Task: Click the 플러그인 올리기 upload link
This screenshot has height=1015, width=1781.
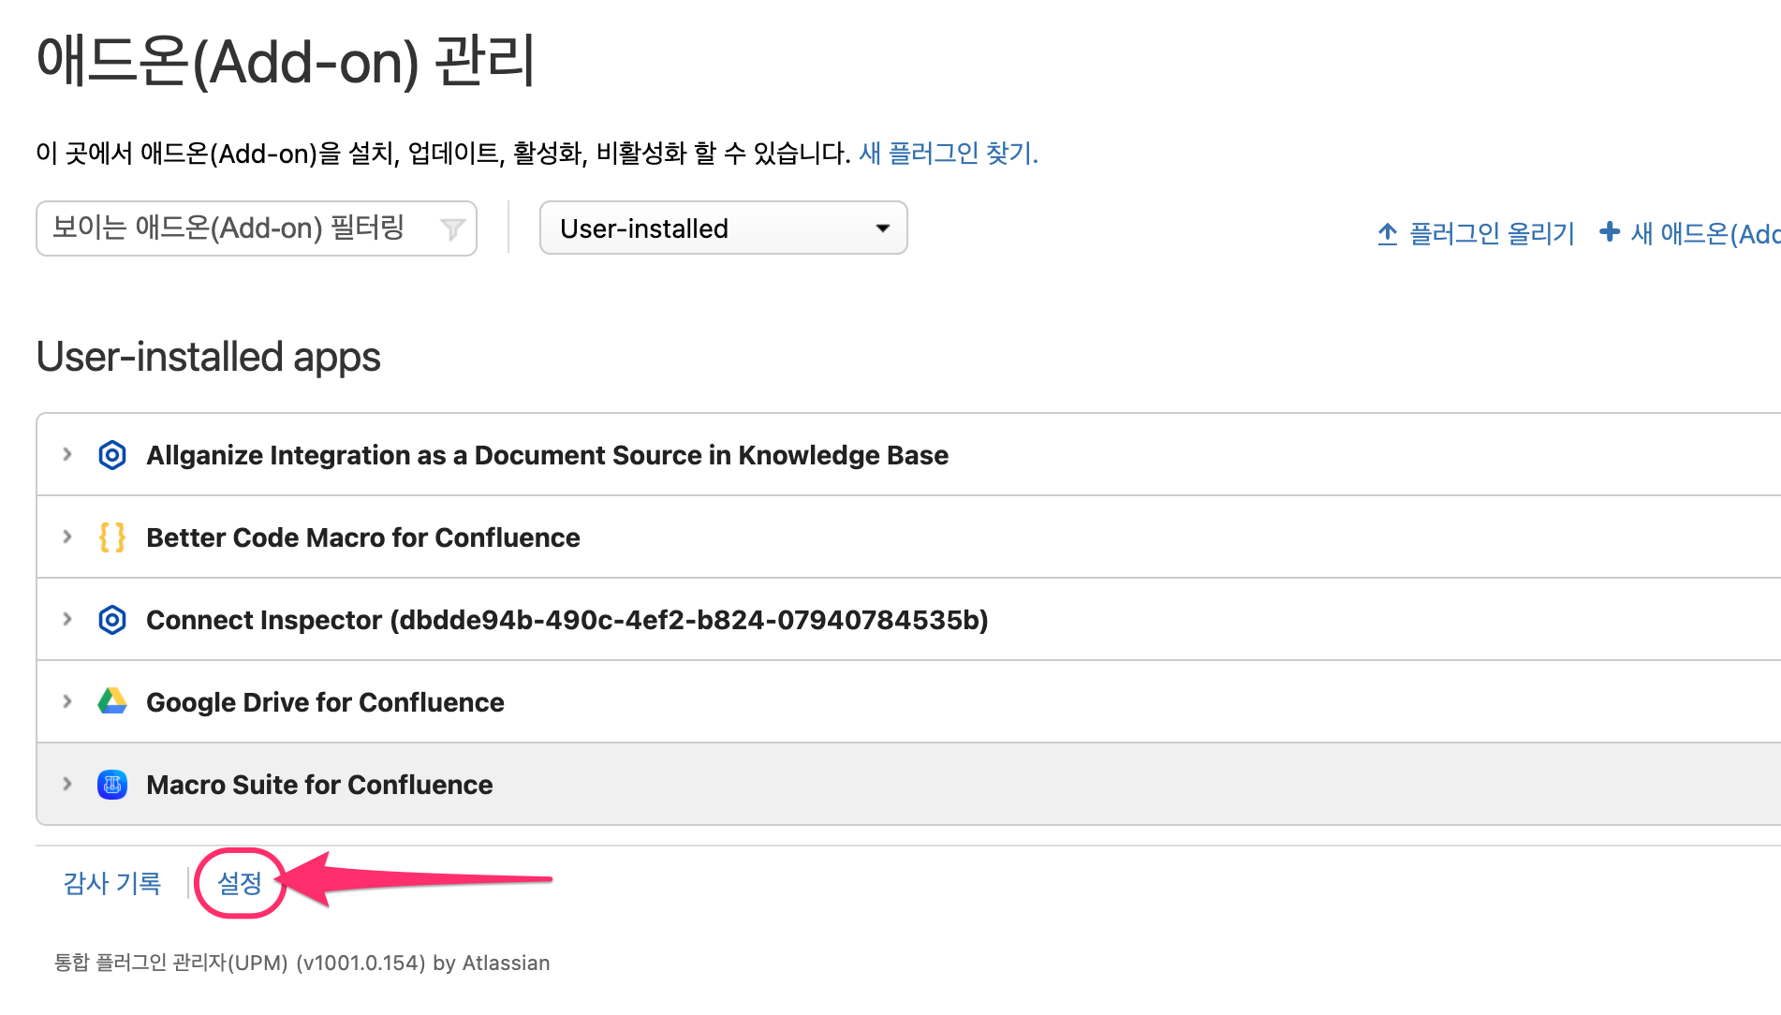Action: tap(1492, 233)
